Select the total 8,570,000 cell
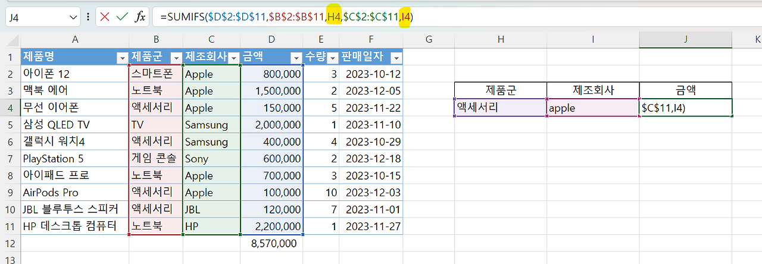The image size is (762, 264). point(272,243)
